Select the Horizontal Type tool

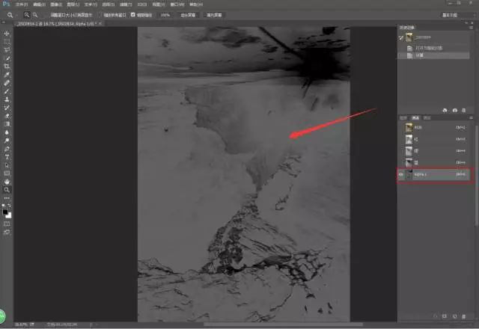[7, 157]
